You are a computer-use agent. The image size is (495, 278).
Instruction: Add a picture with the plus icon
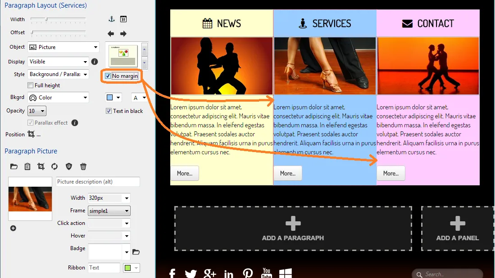tap(13, 228)
